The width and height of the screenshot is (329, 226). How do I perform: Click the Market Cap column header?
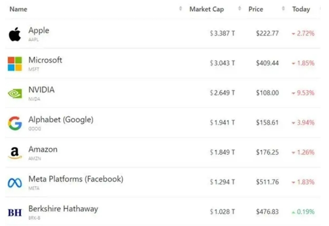click(207, 9)
